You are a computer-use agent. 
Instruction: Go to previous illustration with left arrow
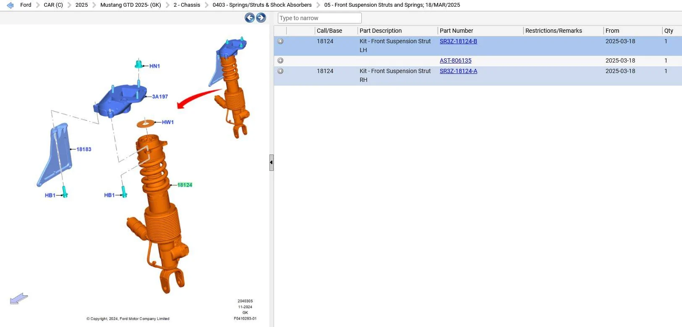250,18
